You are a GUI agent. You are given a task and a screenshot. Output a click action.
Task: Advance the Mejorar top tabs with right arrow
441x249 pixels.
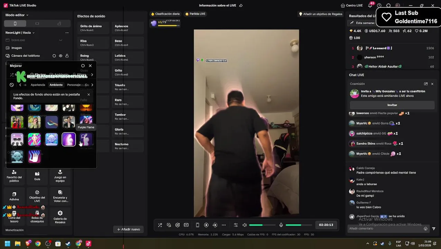[92, 75]
